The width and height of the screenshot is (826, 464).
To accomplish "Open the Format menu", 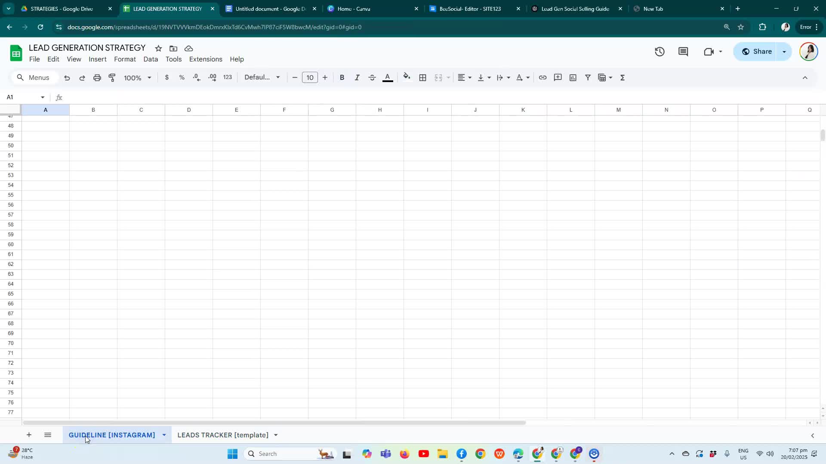I will [x=125, y=59].
